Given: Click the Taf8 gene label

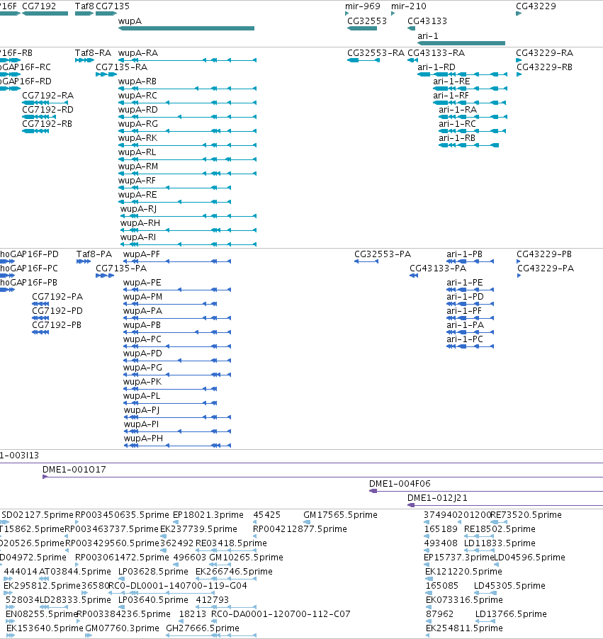Looking at the screenshot, I should pos(84,6).
